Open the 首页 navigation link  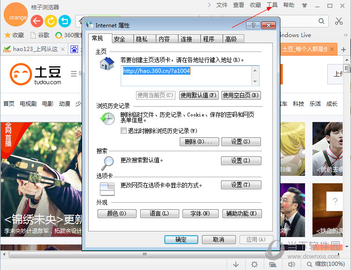tap(9, 104)
